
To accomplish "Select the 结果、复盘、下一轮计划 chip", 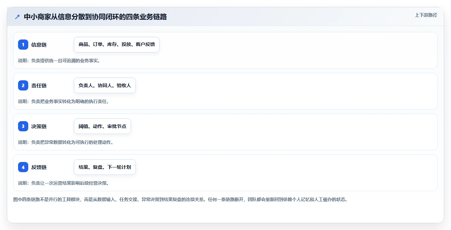I will point(105,167).
